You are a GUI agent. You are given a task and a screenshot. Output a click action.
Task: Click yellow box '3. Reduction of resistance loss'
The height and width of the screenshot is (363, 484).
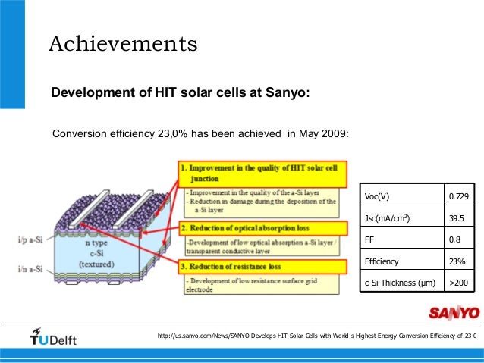(262, 267)
